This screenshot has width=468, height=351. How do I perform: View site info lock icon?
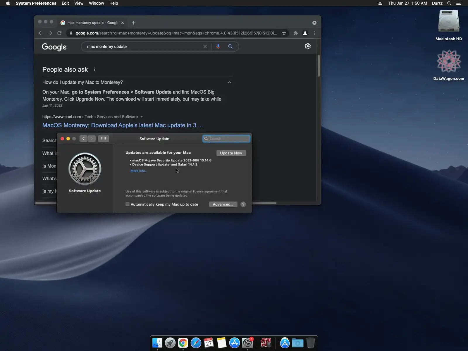tap(71, 33)
